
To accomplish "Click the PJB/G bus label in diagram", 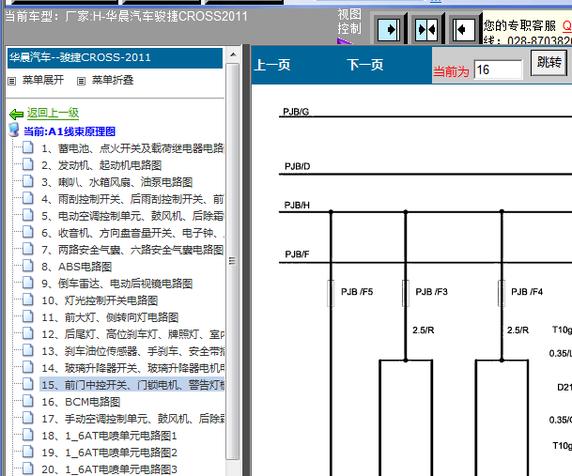I will [x=296, y=112].
